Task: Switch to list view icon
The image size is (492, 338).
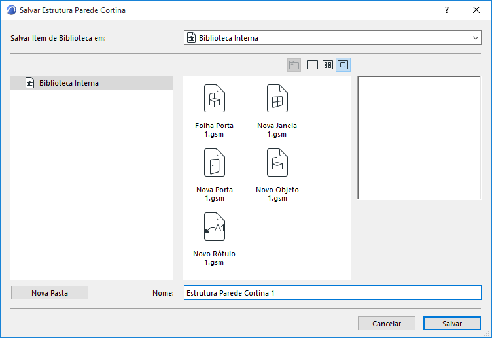Action: click(x=313, y=65)
